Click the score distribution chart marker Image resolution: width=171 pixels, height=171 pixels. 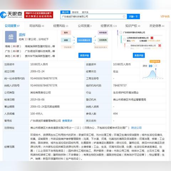click(x=156, y=69)
